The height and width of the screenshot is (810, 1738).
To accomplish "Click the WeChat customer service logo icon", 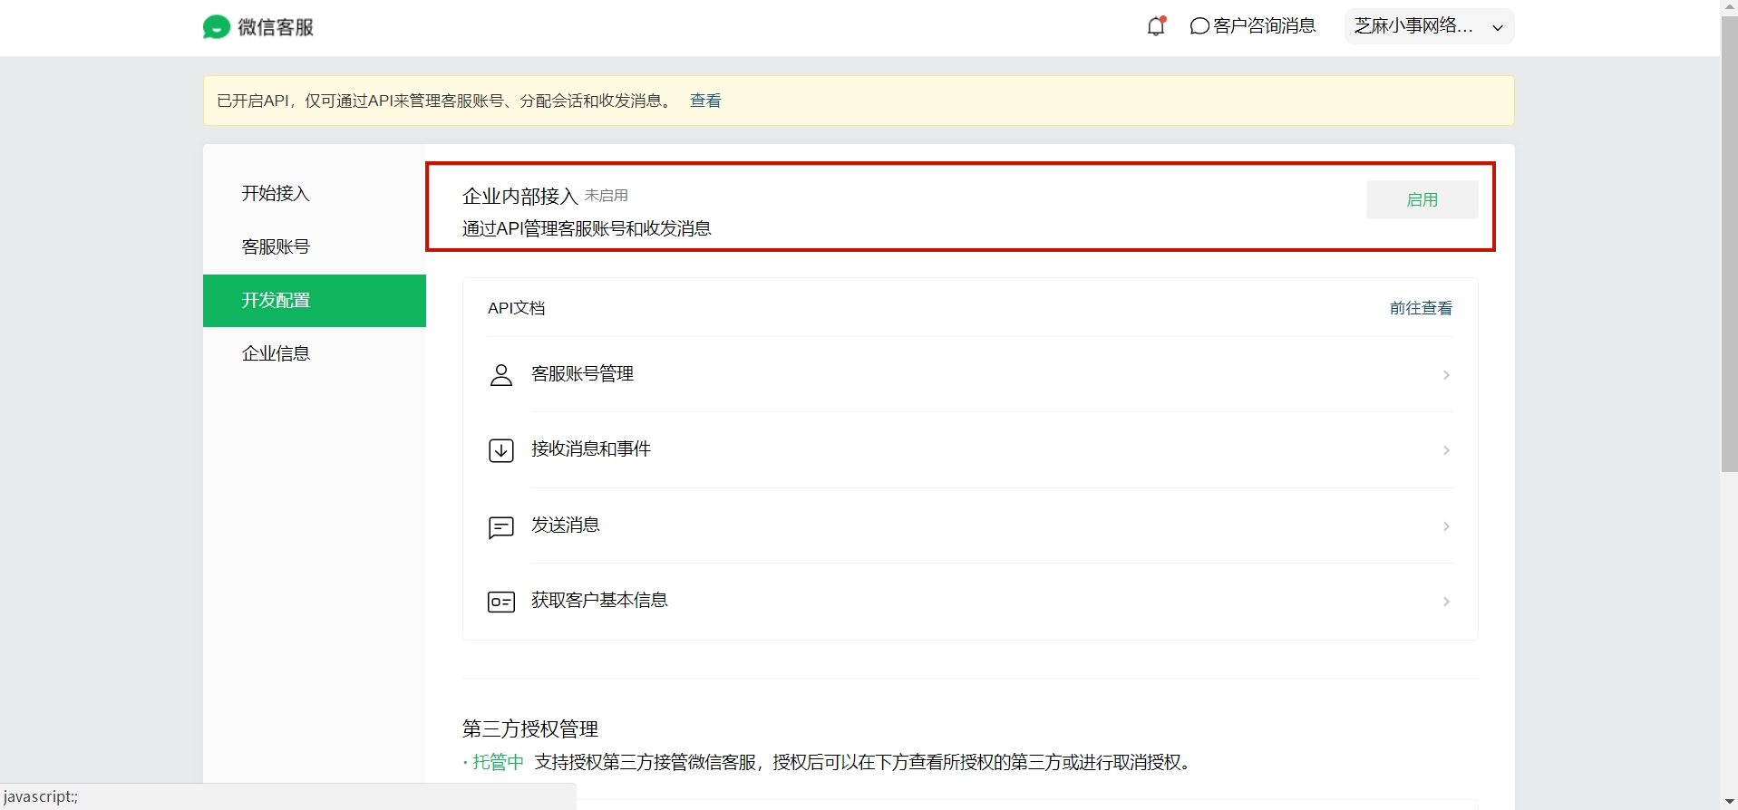I will coord(216,27).
